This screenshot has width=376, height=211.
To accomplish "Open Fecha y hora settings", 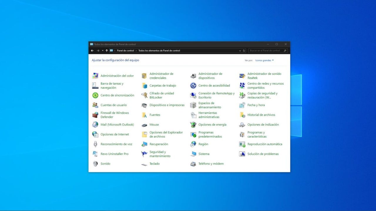I will click(x=256, y=105).
